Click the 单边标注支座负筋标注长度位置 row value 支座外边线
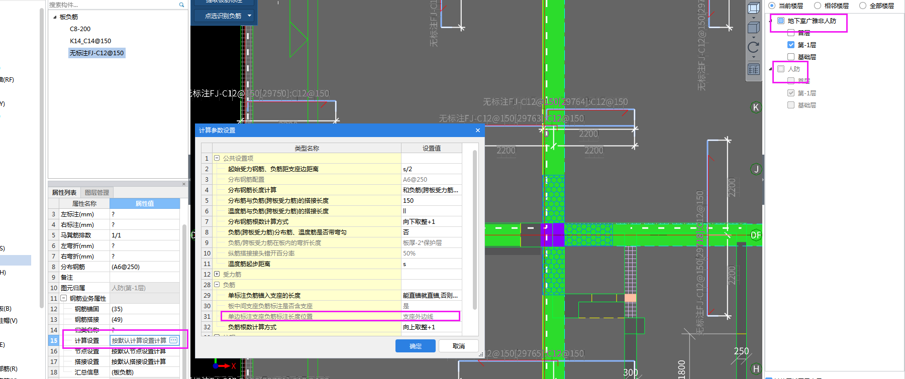905x379 pixels. tap(431, 316)
